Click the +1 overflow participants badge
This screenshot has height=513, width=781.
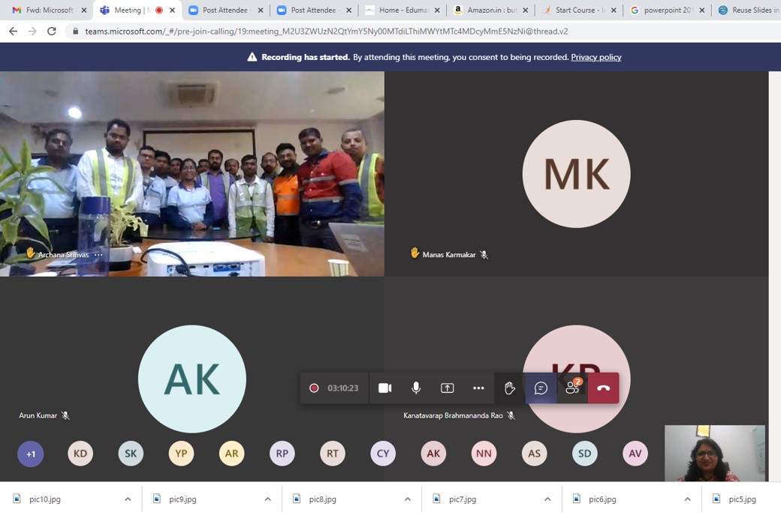(31, 454)
